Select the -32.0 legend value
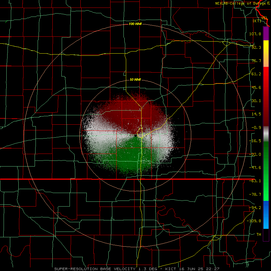 coord(255,154)
